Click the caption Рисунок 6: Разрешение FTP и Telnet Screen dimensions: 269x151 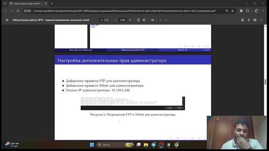(133, 115)
